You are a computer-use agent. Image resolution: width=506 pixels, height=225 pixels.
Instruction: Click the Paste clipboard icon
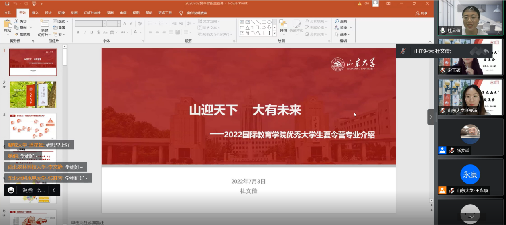7,25
